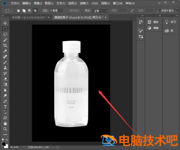Choose Intersect with Selection mode

35,11
